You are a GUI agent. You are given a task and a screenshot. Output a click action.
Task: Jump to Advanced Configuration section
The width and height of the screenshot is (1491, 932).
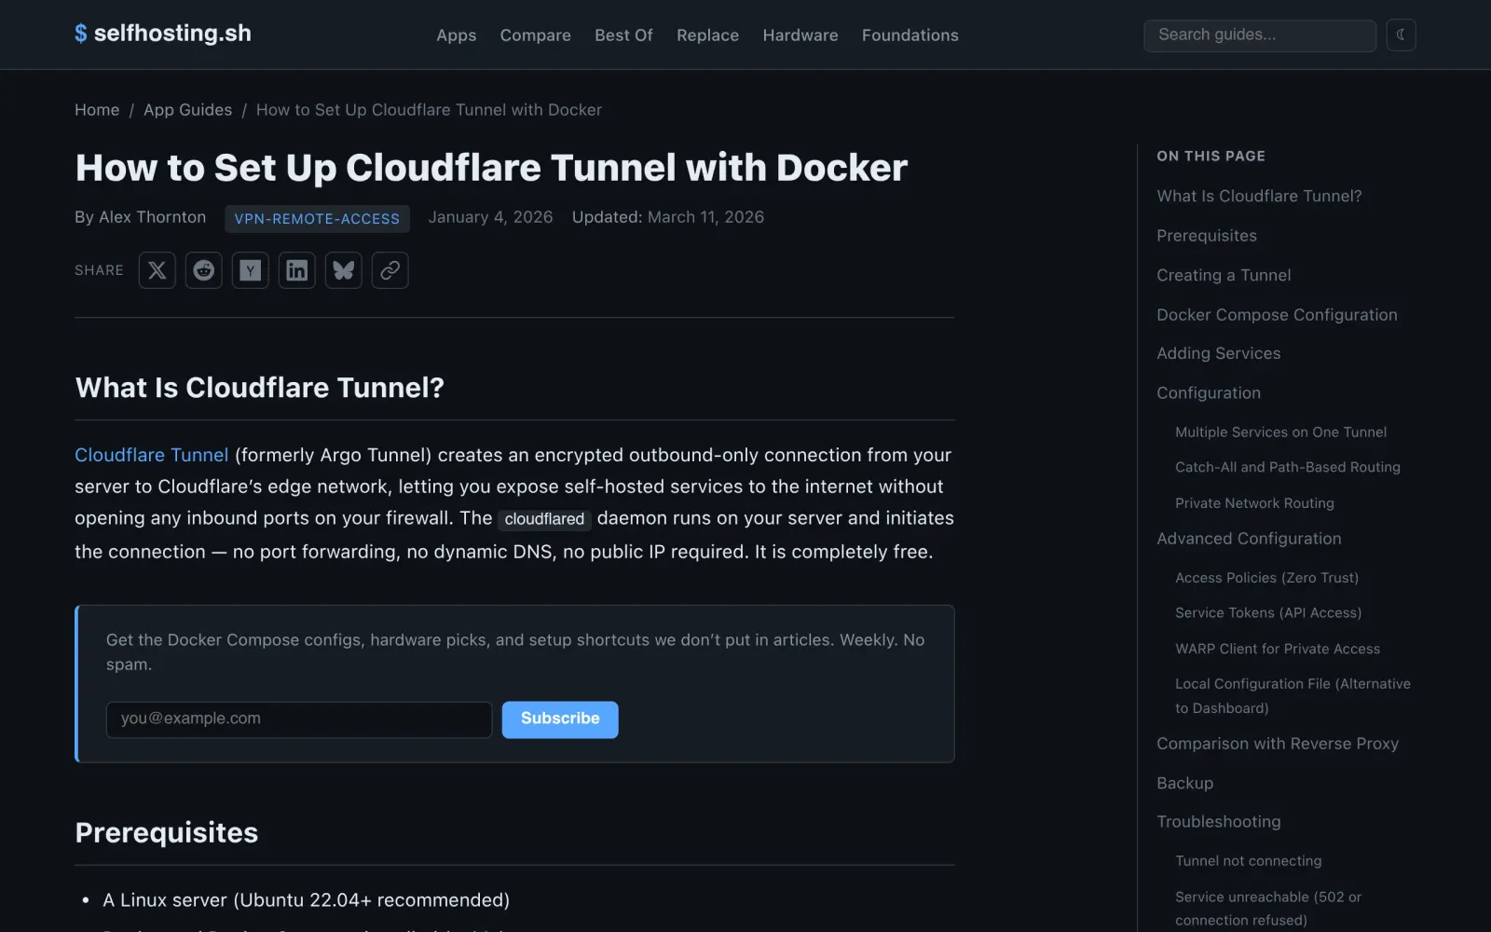click(x=1249, y=539)
